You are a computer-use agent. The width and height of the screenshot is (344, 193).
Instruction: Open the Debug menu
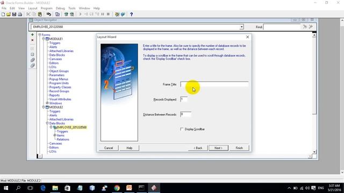(60, 8)
